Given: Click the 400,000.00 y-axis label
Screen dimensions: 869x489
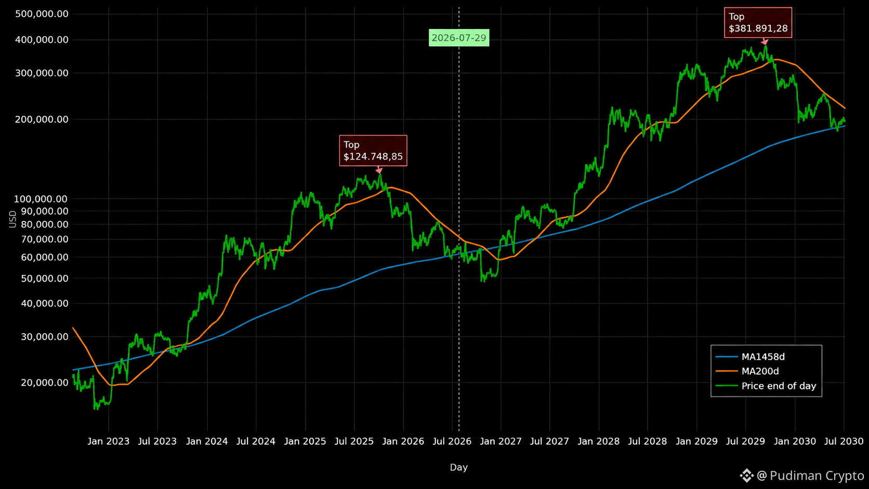Looking at the screenshot, I should [42, 39].
